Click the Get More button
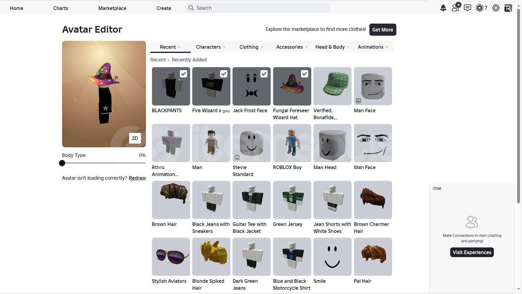The height and width of the screenshot is (294, 522). [x=383, y=30]
